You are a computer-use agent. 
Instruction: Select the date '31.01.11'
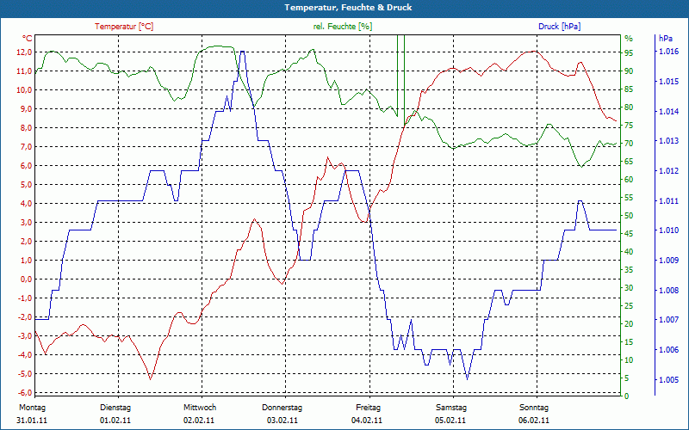pos(32,421)
